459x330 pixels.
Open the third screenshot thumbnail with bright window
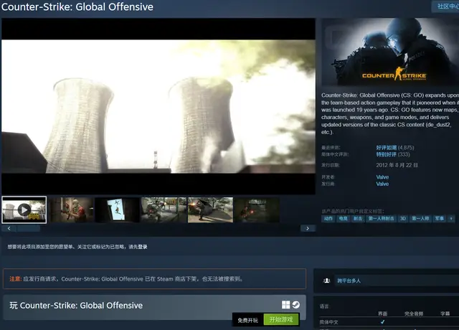(x=118, y=209)
